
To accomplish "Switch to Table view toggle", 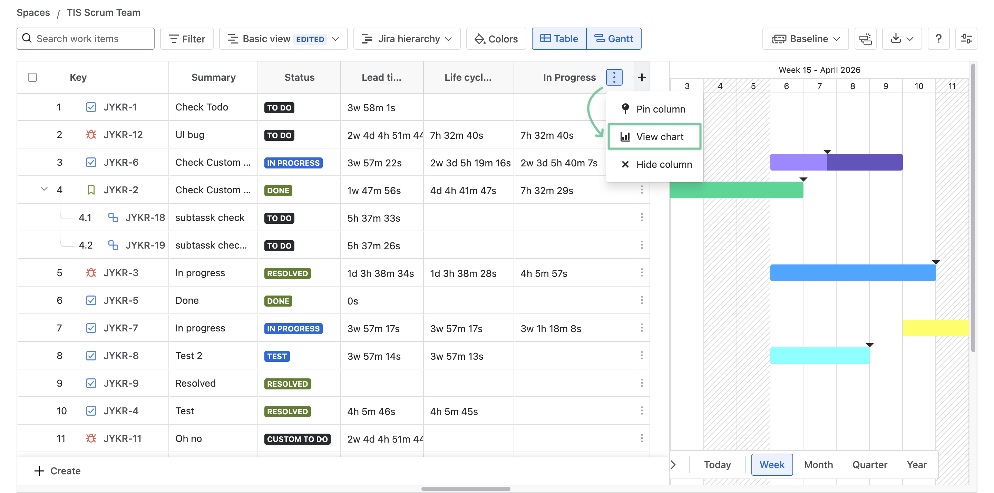I will [559, 39].
